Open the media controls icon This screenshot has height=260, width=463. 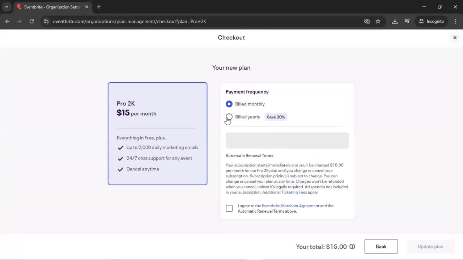pos(407,21)
